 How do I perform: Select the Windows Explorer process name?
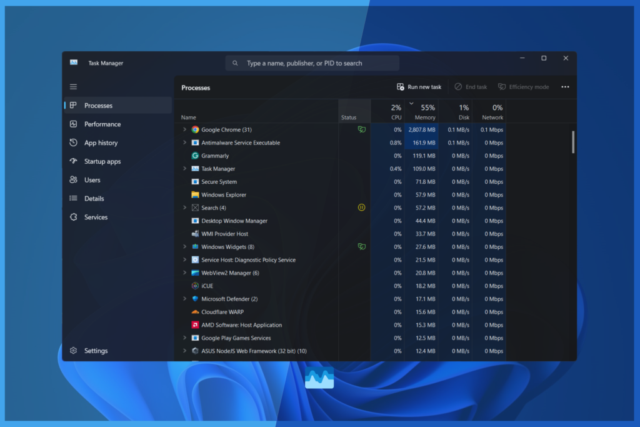224,194
